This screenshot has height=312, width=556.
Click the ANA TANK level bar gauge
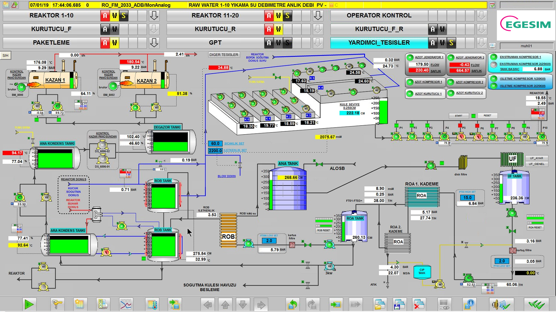click(x=271, y=190)
